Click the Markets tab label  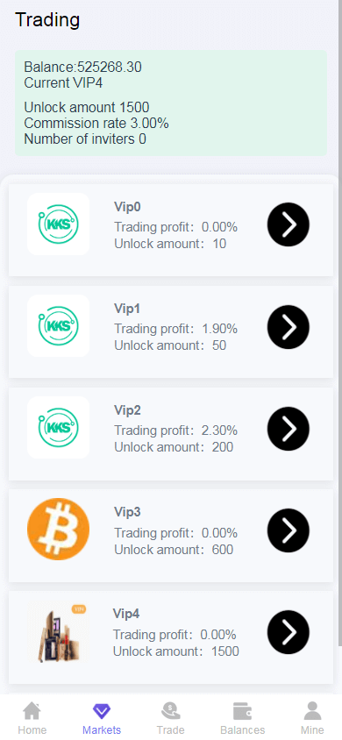click(x=102, y=730)
